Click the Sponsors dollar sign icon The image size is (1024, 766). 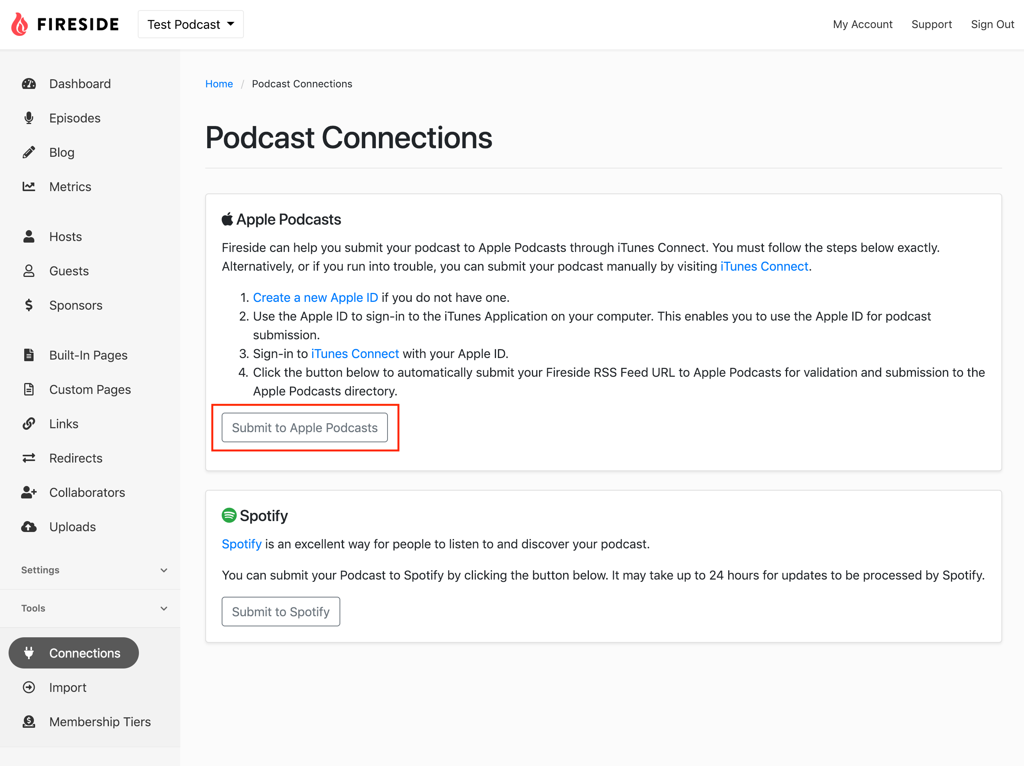[x=29, y=305]
